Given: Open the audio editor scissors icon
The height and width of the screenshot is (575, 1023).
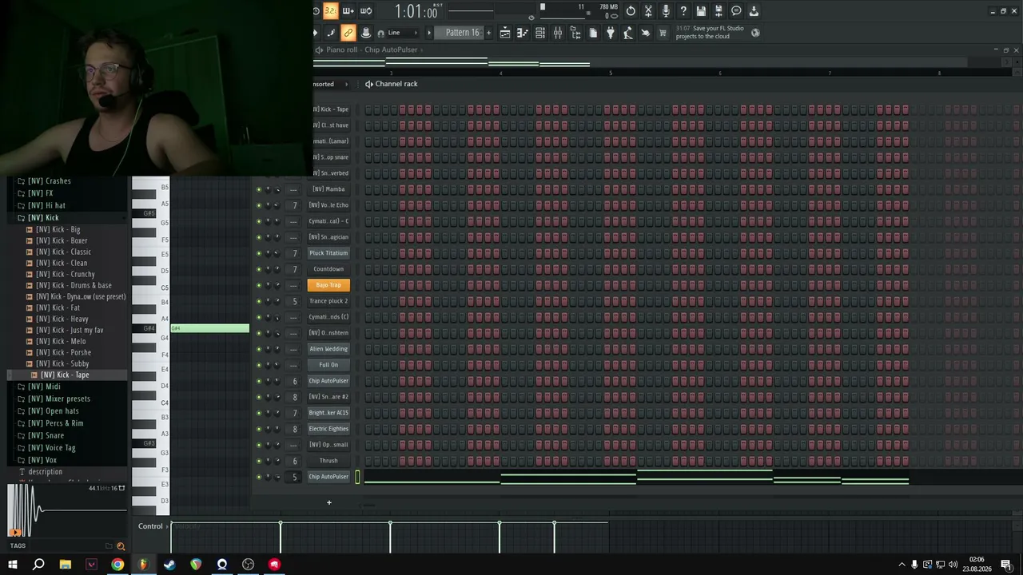Looking at the screenshot, I should pos(648,11).
